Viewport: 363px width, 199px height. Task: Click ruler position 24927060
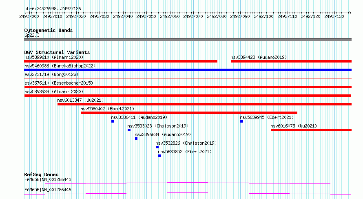(x=170, y=16)
